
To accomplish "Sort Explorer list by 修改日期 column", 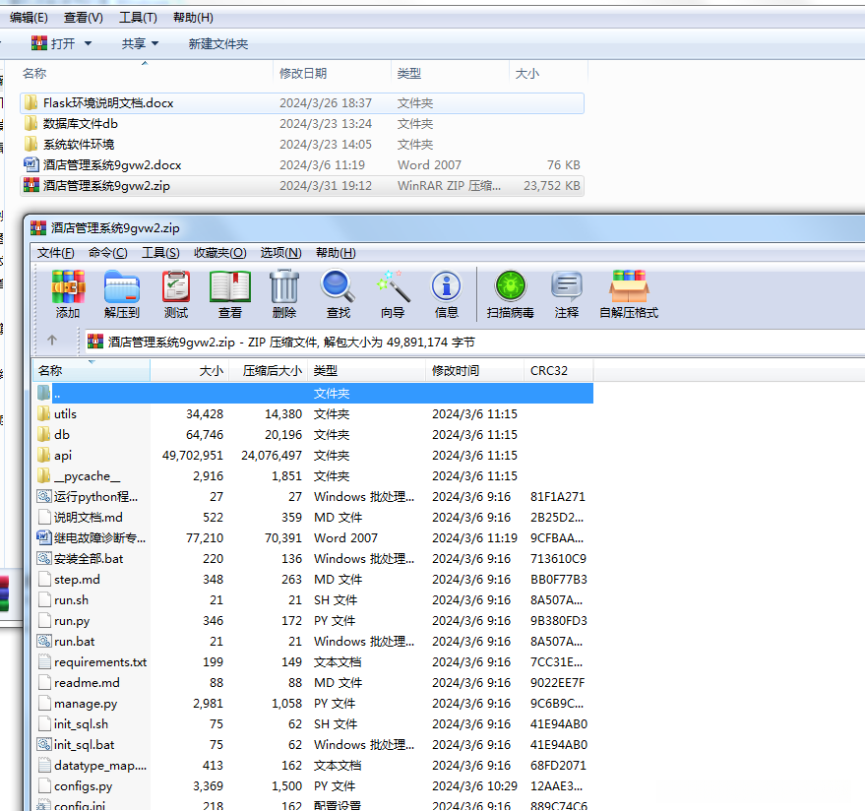I will click(332, 74).
